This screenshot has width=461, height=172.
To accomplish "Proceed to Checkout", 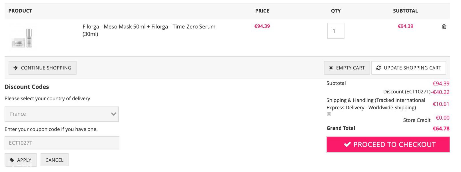I will pos(388,144).
